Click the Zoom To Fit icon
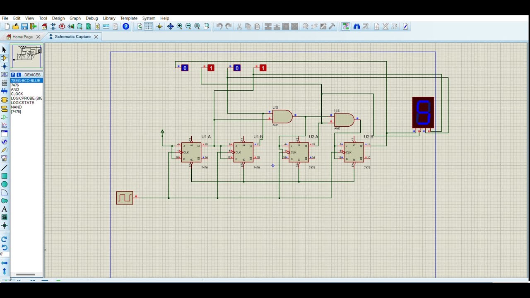The height and width of the screenshot is (298, 530). coord(198,26)
